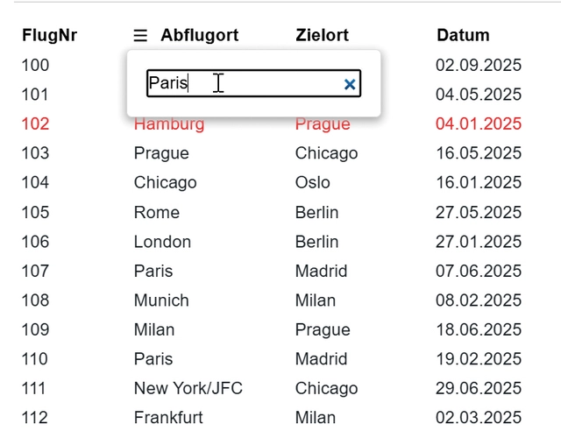This screenshot has height=438, width=561.
Task: Select London departure cell
Action: tap(162, 242)
